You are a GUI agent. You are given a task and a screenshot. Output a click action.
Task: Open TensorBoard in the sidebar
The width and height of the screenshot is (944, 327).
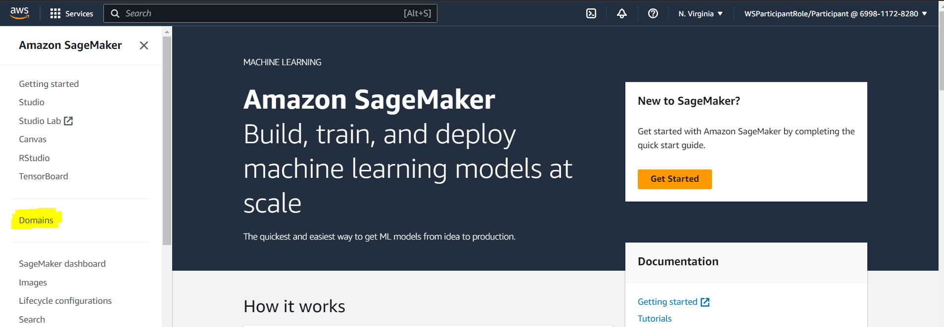[x=44, y=176]
